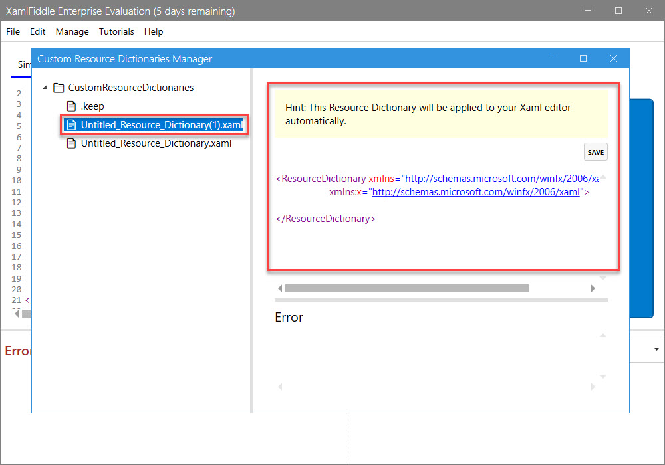Image resolution: width=665 pixels, height=465 pixels.
Task: Open the Tutorials menu
Action: coord(116,31)
